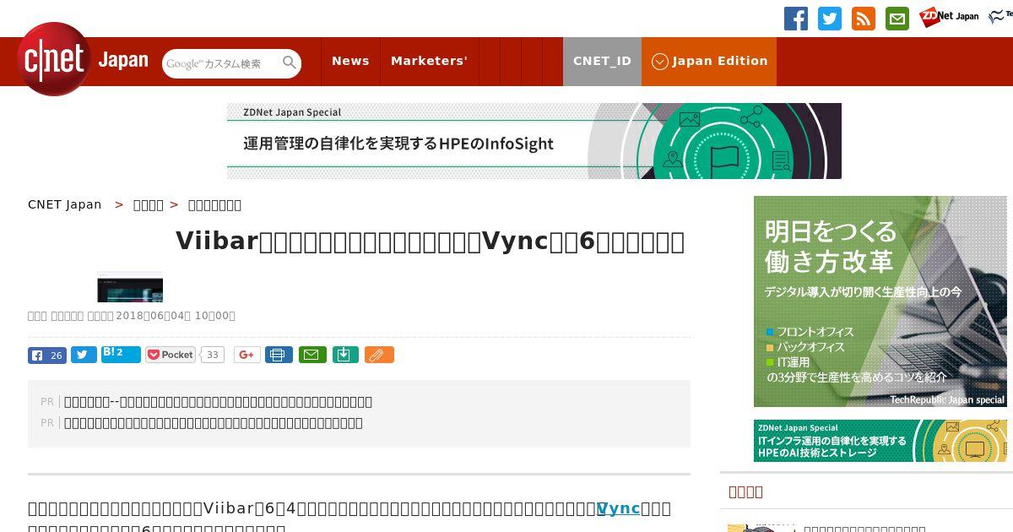Viewport: 1013px width, 532px height.
Task: Share article on Facebook, count 26
Action: pos(47,355)
